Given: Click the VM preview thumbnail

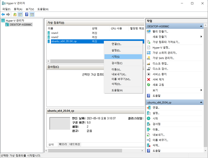Looking at the screenshot, I should pos(60,123).
